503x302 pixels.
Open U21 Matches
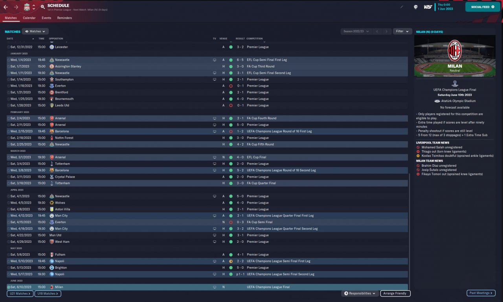(20, 293)
